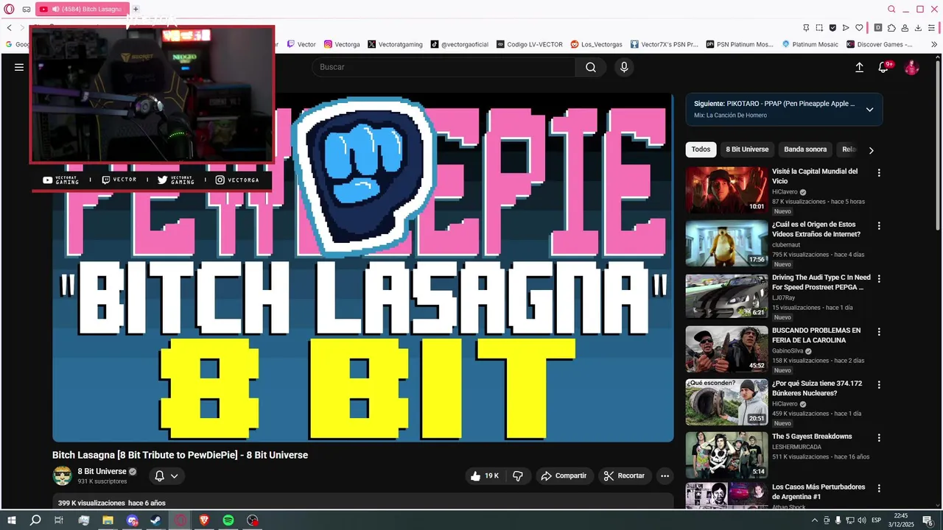The image size is (943, 530).
Task: Click the Recortar clip button
Action: click(624, 476)
